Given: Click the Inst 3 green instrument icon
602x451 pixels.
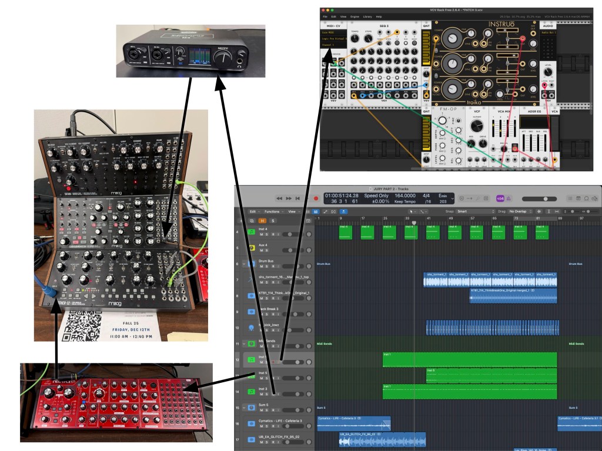Looking at the screenshot, I should coord(251,391).
